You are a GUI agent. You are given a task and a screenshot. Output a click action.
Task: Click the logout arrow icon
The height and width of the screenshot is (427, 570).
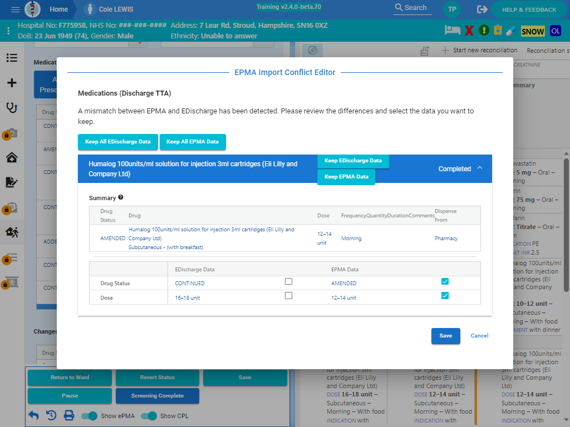pos(482,9)
